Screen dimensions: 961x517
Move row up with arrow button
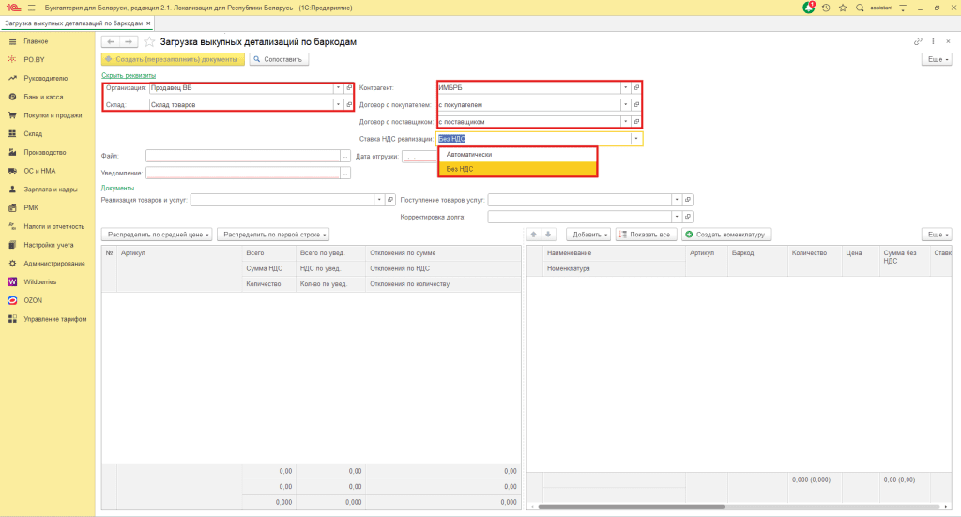[534, 234]
